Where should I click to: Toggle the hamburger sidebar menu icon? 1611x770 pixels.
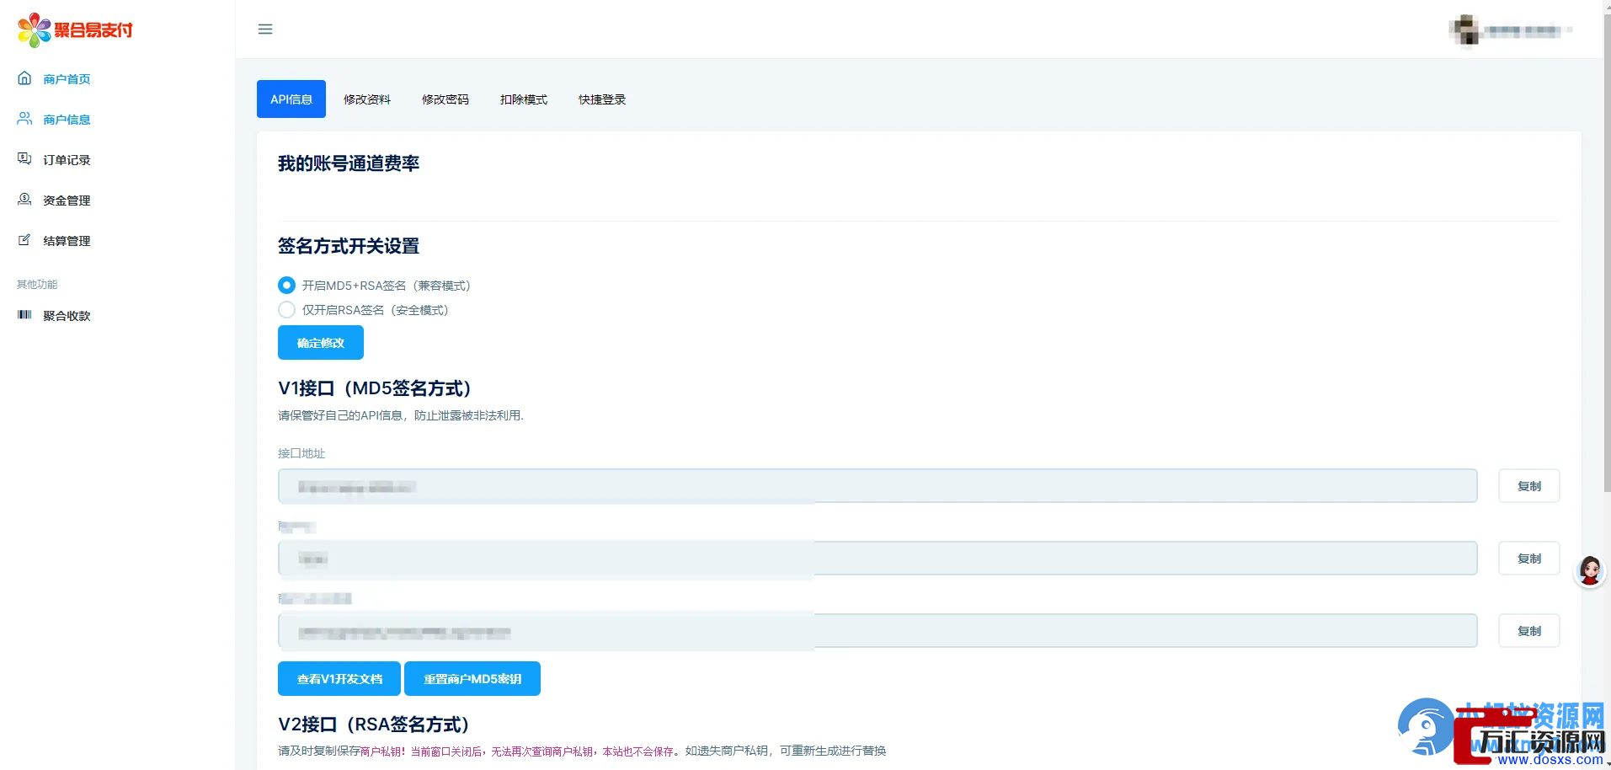pyautogui.click(x=265, y=29)
